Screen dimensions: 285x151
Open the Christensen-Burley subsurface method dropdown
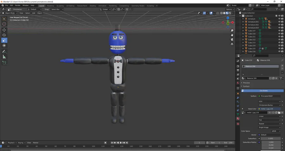[x=270, y=105]
